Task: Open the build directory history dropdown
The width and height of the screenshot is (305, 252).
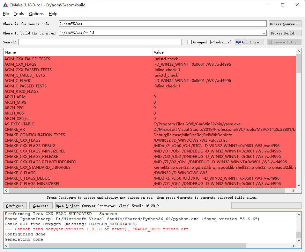Action: point(264,33)
